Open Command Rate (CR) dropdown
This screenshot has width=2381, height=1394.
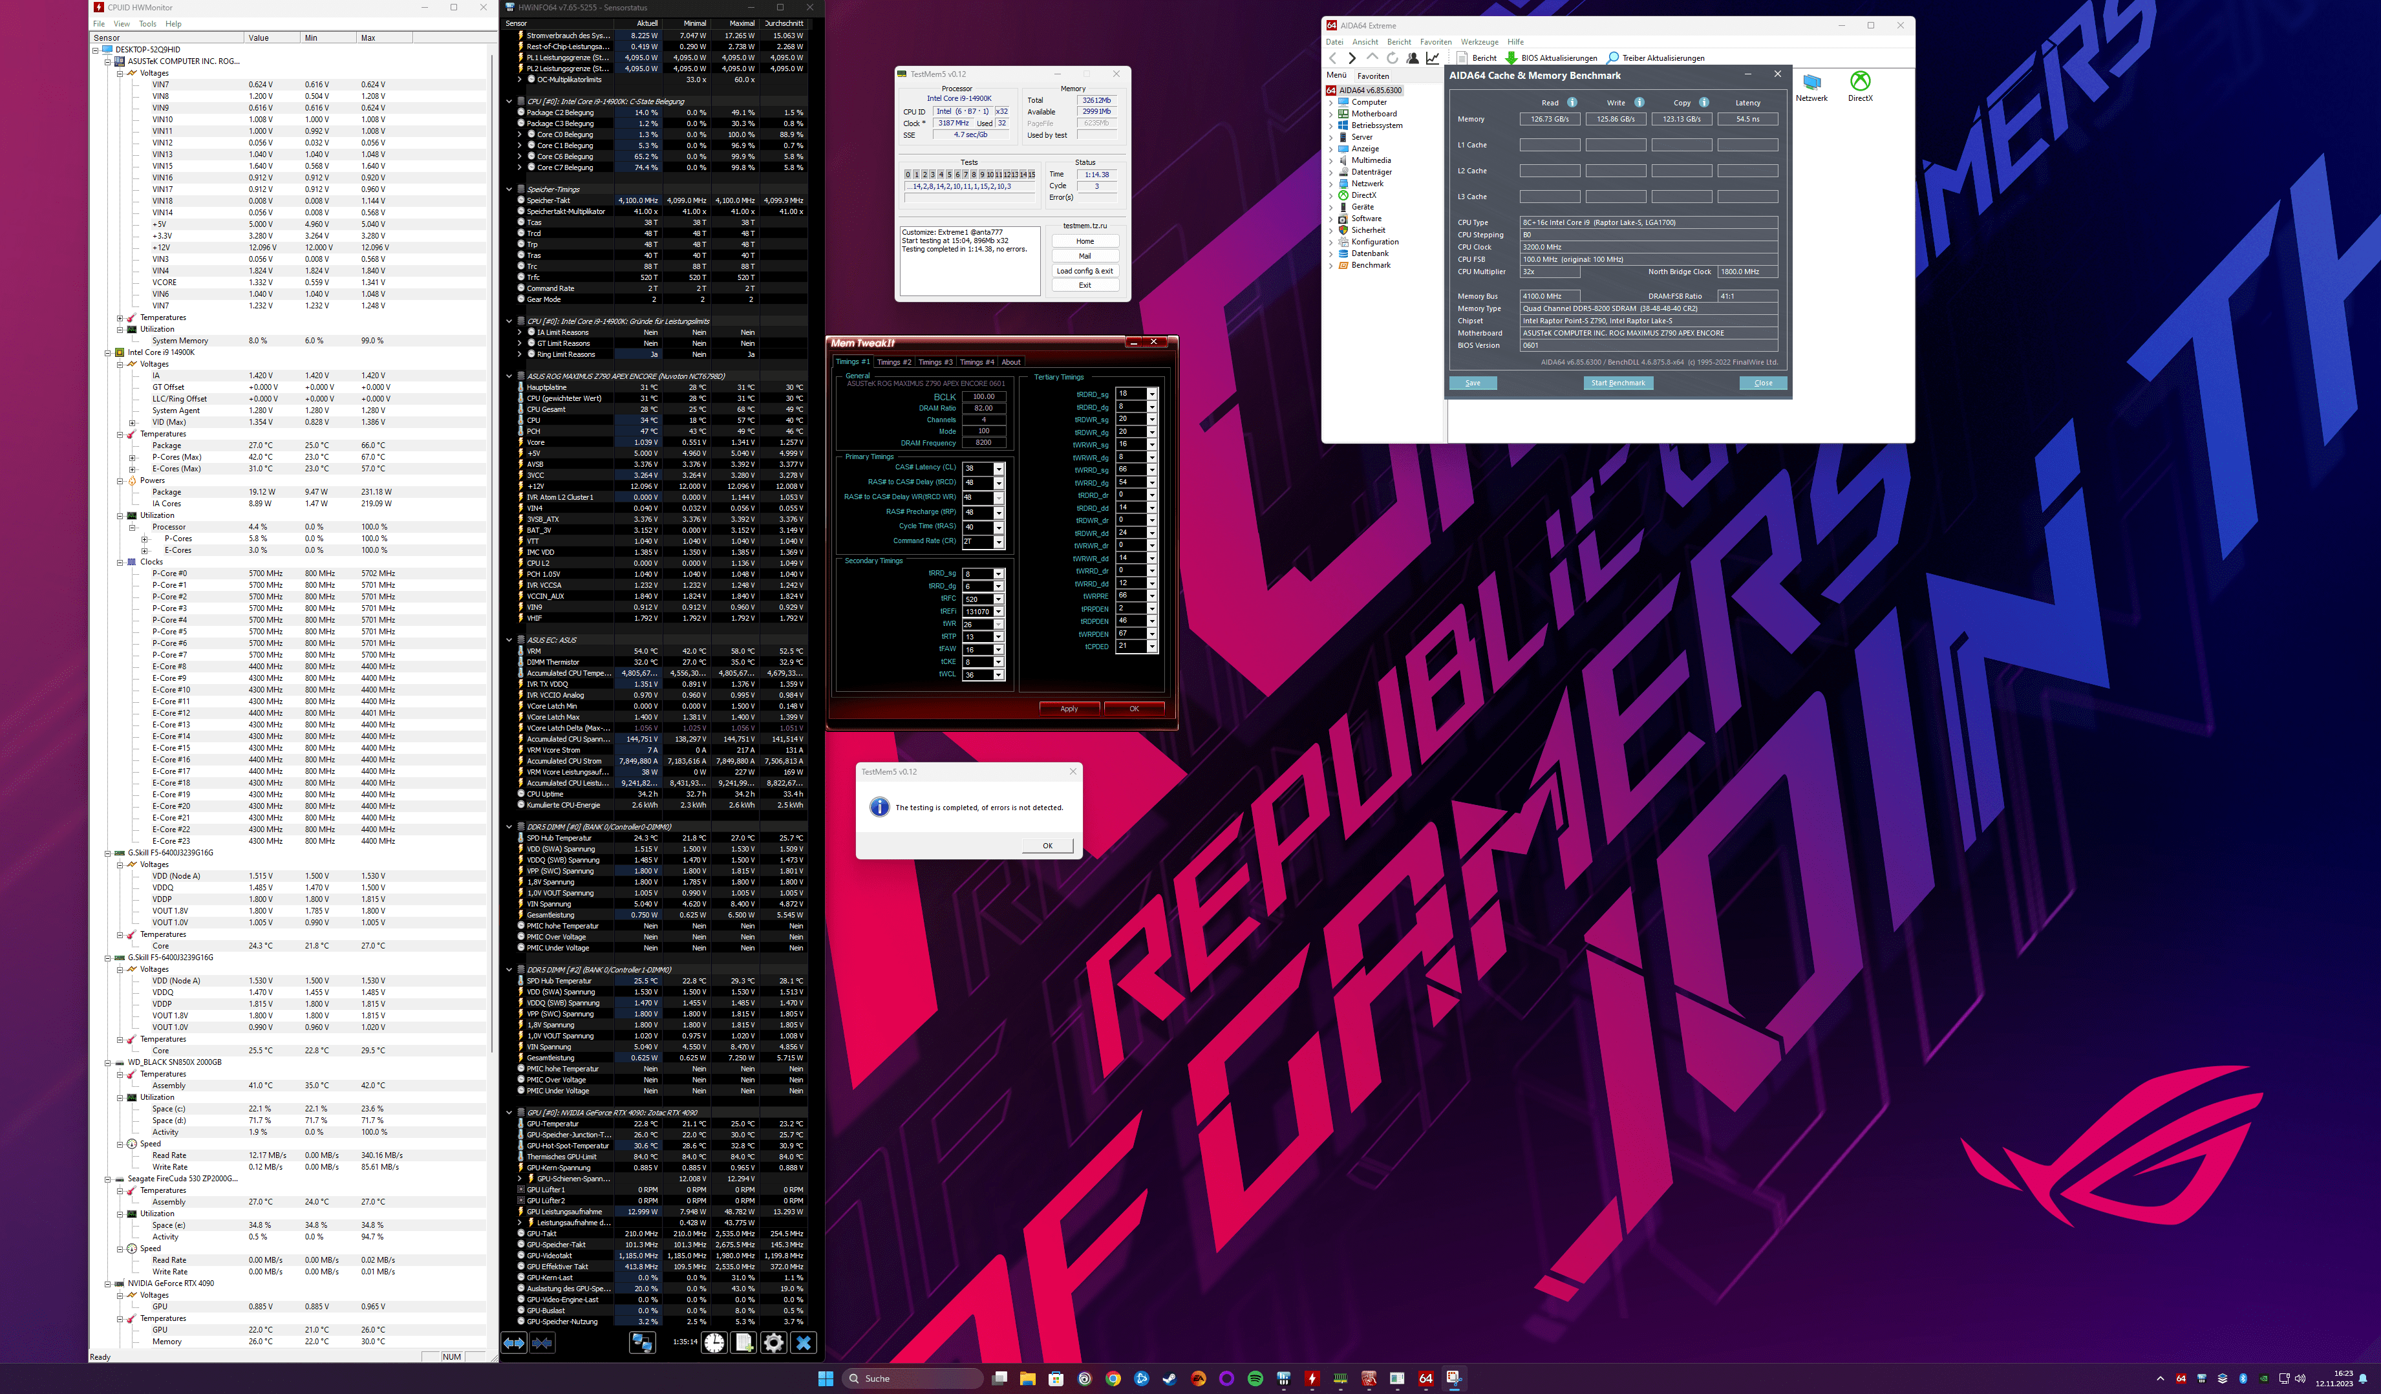click(999, 542)
